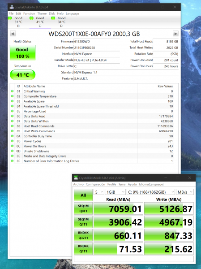Open the Function menu

pos(29,13)
